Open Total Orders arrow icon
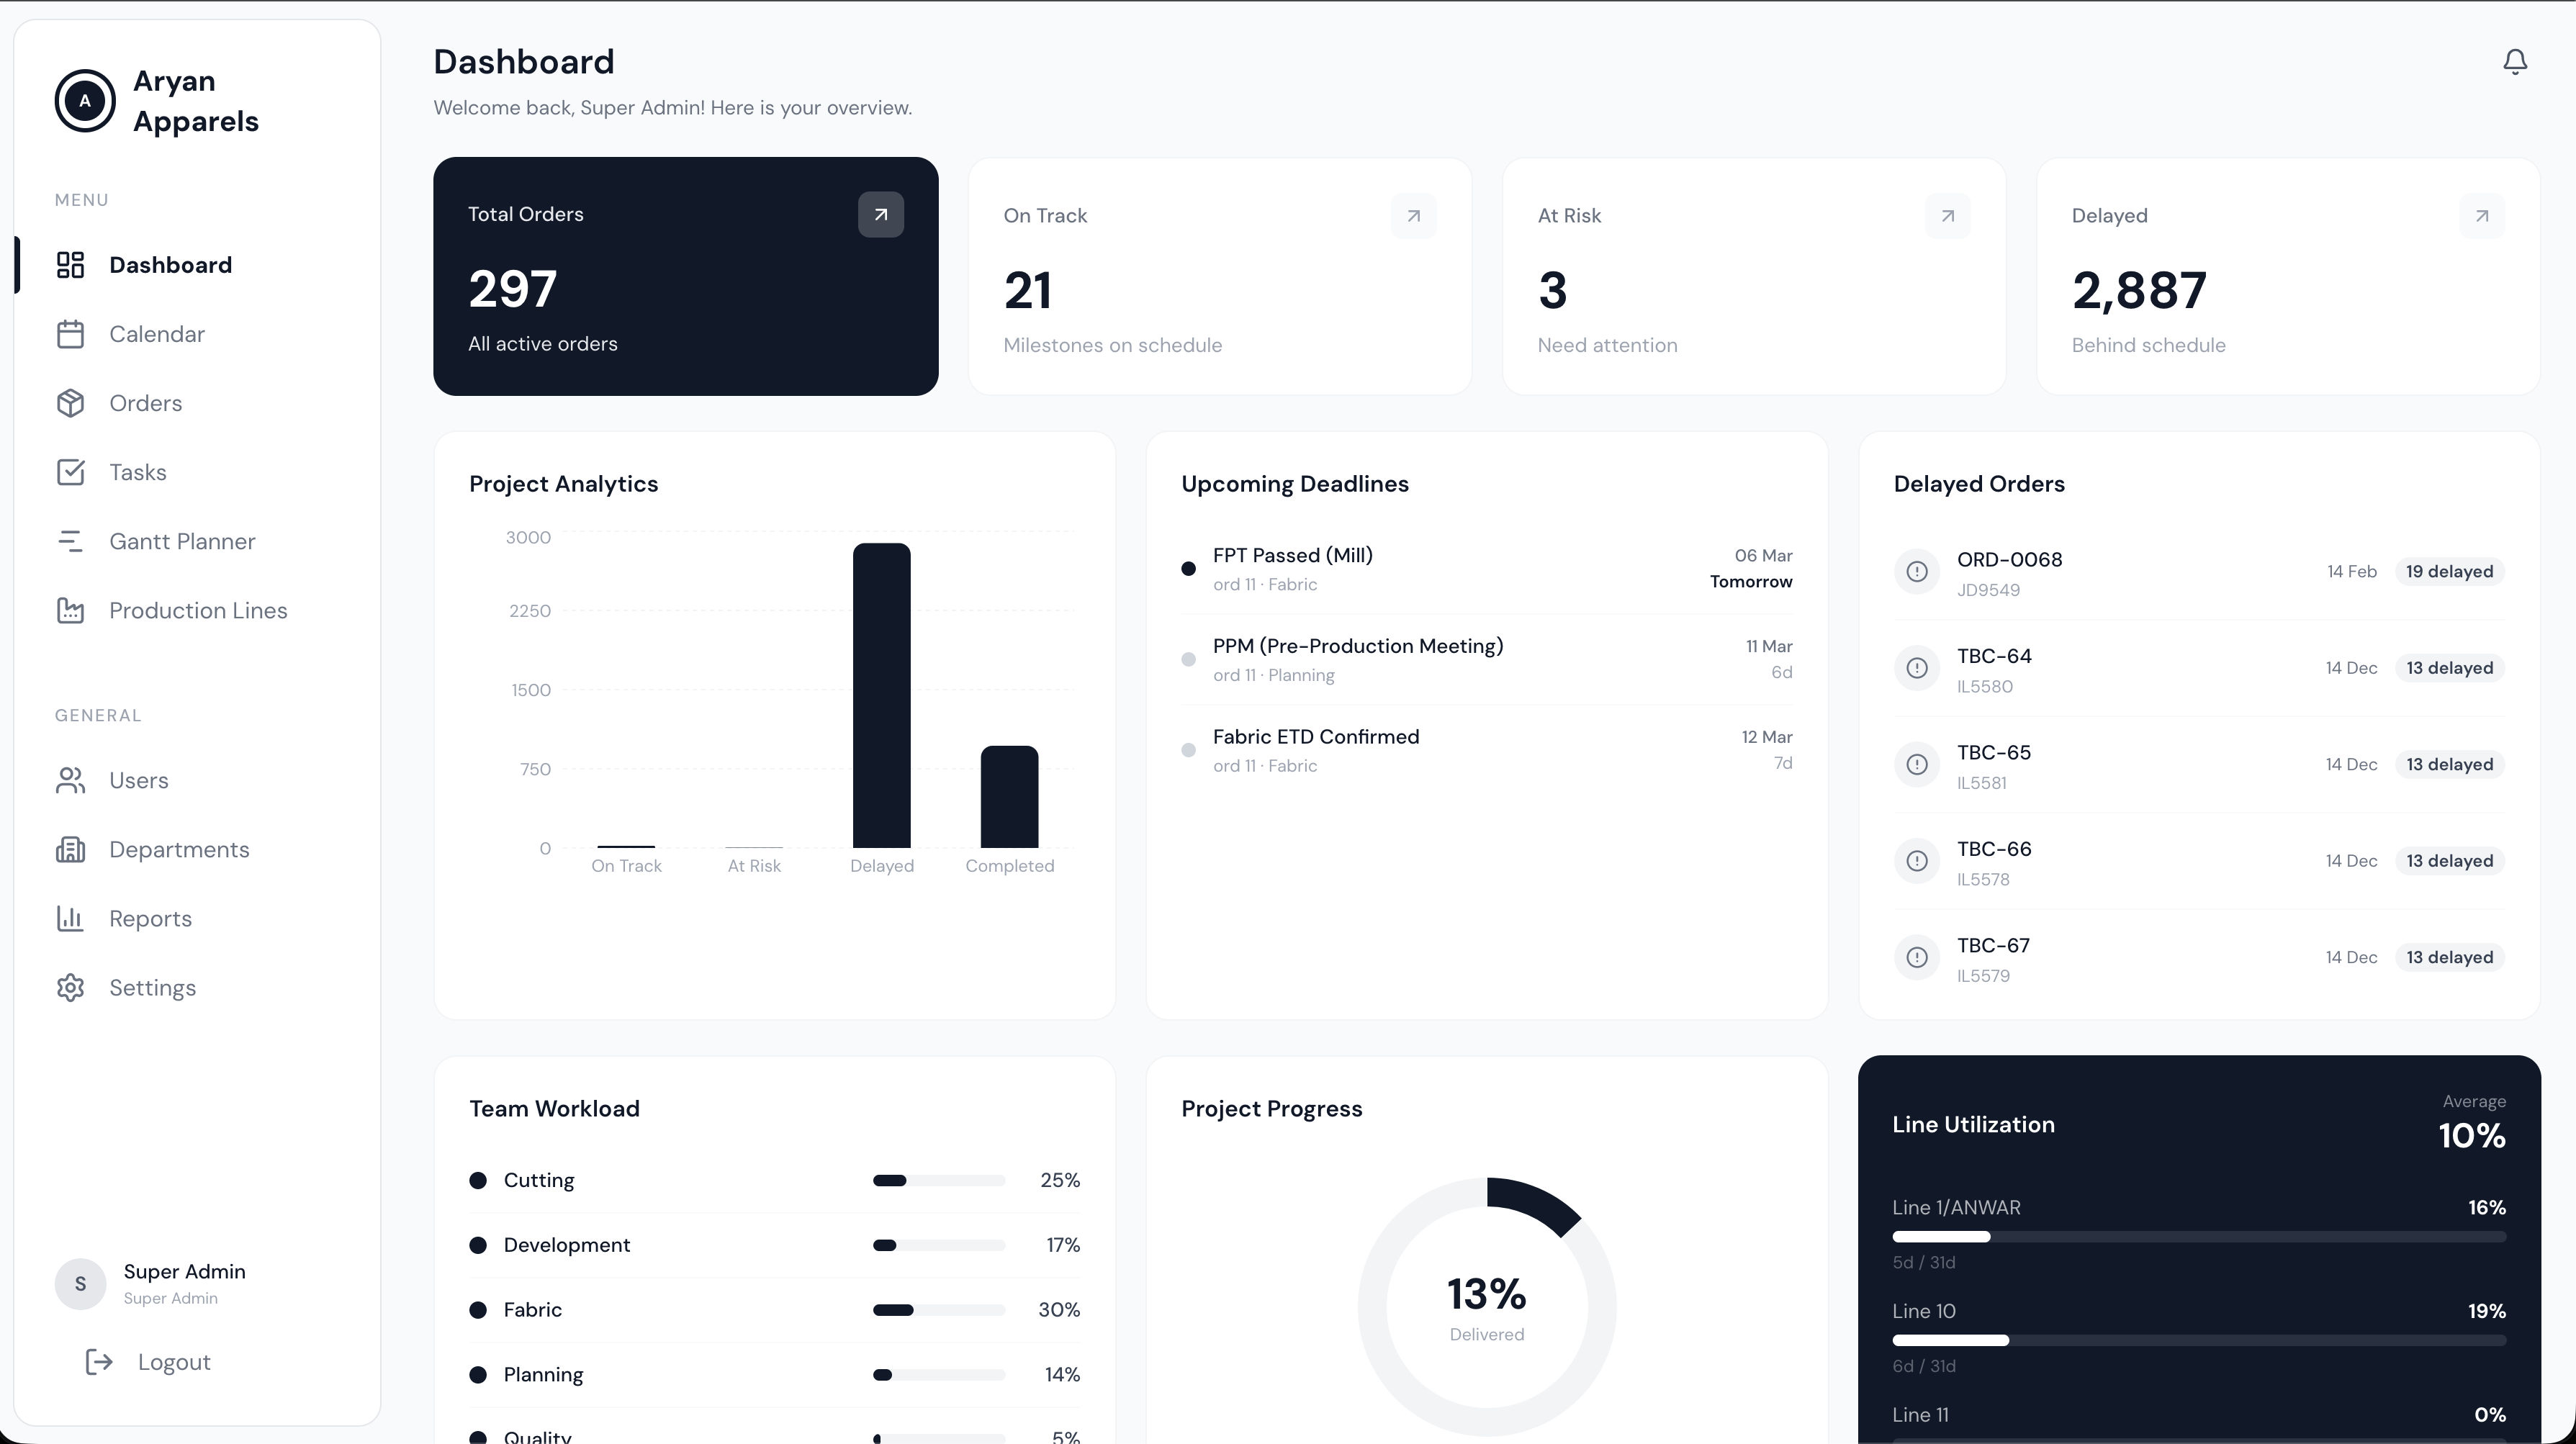This screenshot has width=2576, height=1444. pos(880,215)
